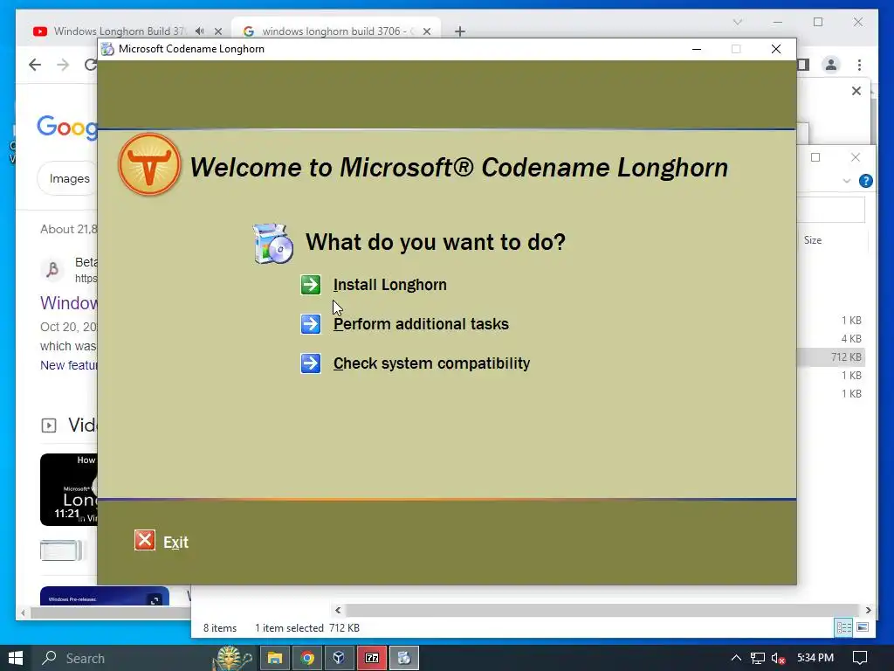Image resolution: width=894 pixels, height=671 pixels.
Task: Select the 4 KB file row
Action: click(x=831, y=339)
